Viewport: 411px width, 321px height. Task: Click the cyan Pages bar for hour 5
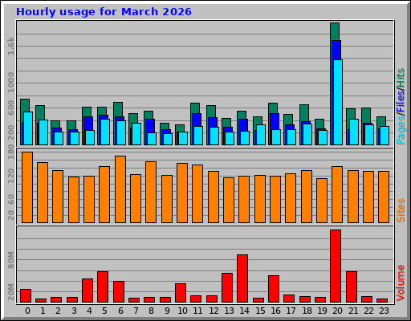click(x=105, y=132)
